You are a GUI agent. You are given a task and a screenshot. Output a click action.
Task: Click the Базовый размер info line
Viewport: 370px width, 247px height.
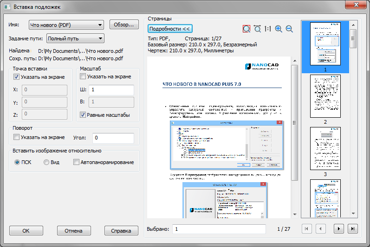pos(202,44)
